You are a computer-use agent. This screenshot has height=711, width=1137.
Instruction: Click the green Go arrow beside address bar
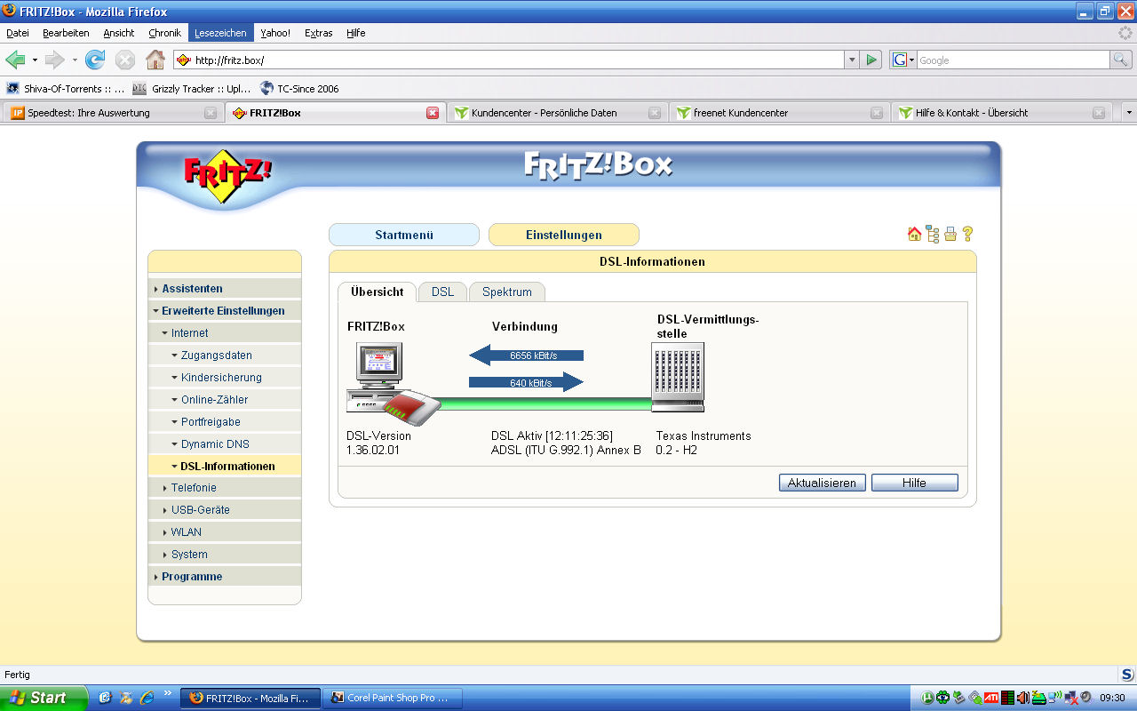(871, 60)
